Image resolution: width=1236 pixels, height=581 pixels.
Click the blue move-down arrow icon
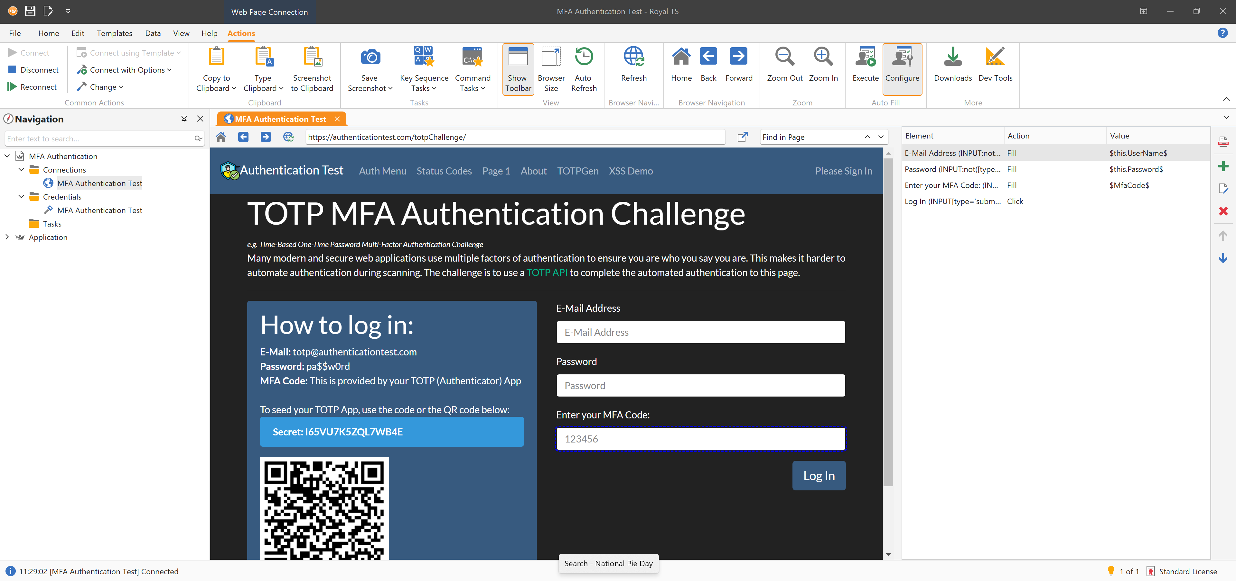point(1223,259)
